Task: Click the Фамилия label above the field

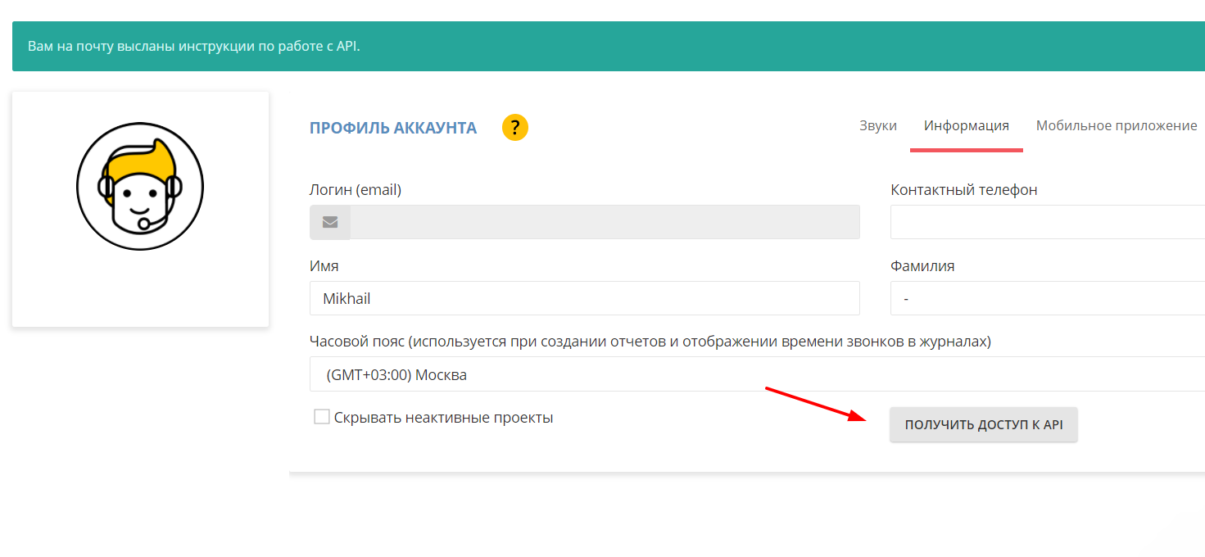Action: tap(922, 266)
